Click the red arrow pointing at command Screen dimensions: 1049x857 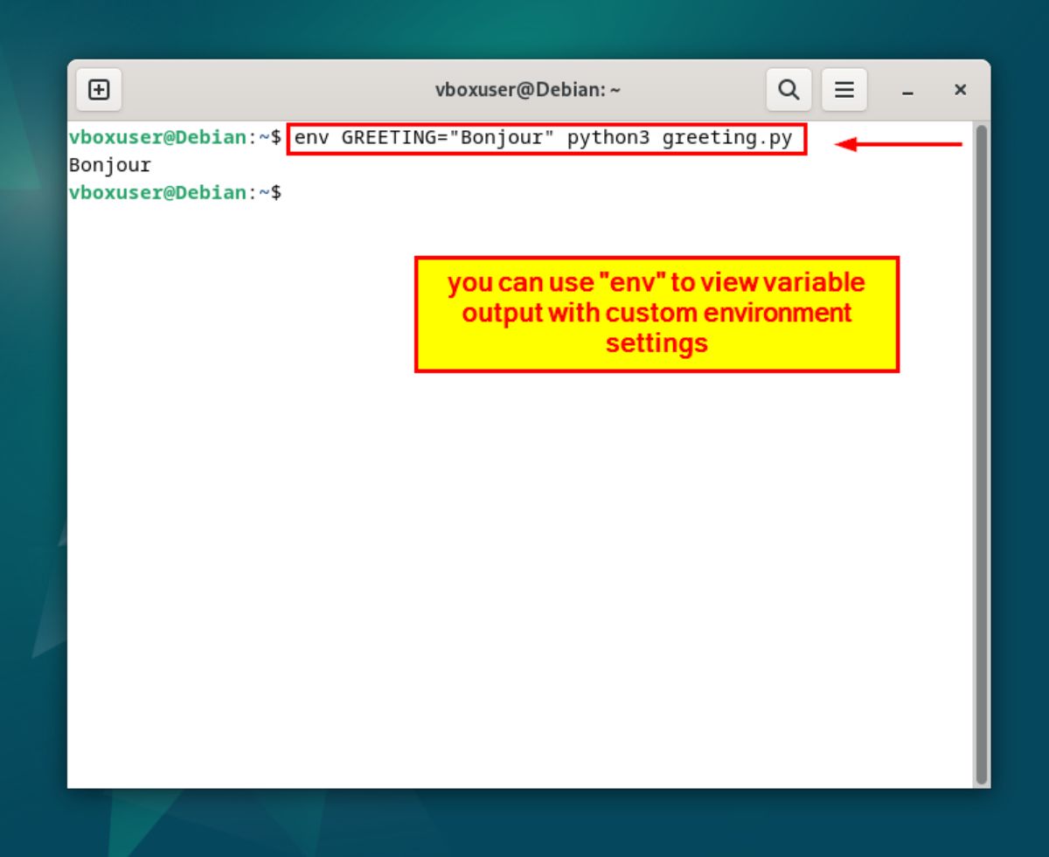[899, 144]
